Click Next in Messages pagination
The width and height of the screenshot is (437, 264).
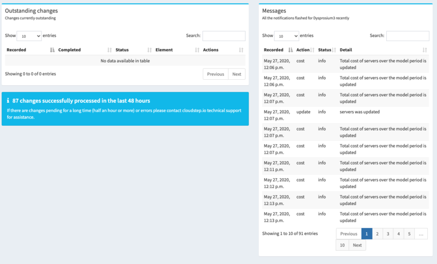(357, 245)
